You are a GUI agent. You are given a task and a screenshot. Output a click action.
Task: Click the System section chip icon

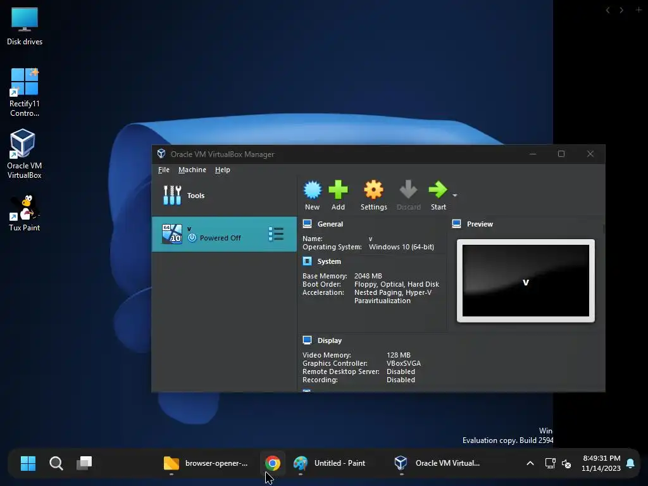point(307,261)
